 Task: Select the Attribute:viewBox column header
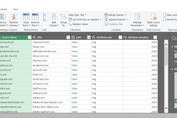coord(138,37)
